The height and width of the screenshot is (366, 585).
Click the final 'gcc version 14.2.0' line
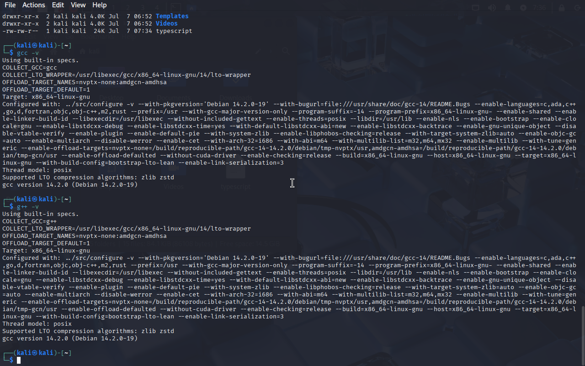click(70, 338)
